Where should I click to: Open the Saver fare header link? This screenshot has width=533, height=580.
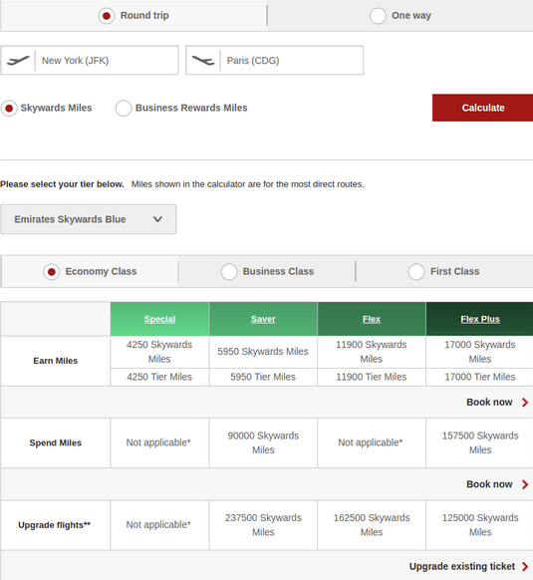point(263,319)
